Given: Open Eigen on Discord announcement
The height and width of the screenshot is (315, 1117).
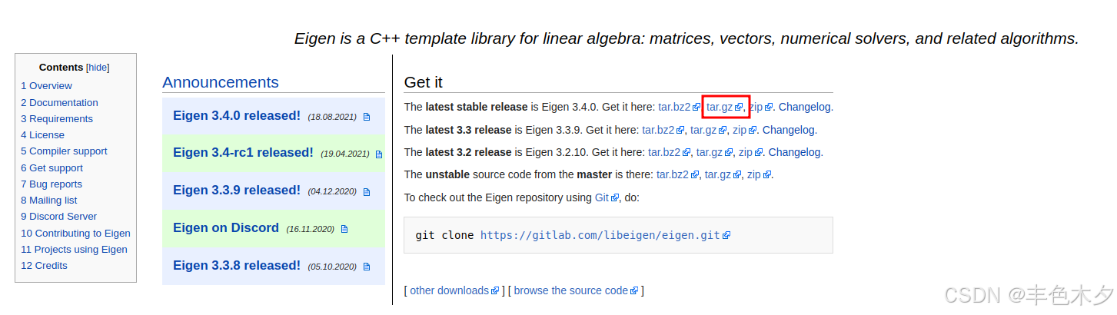Looking at the screenshot, I should [x=226, y=228].
